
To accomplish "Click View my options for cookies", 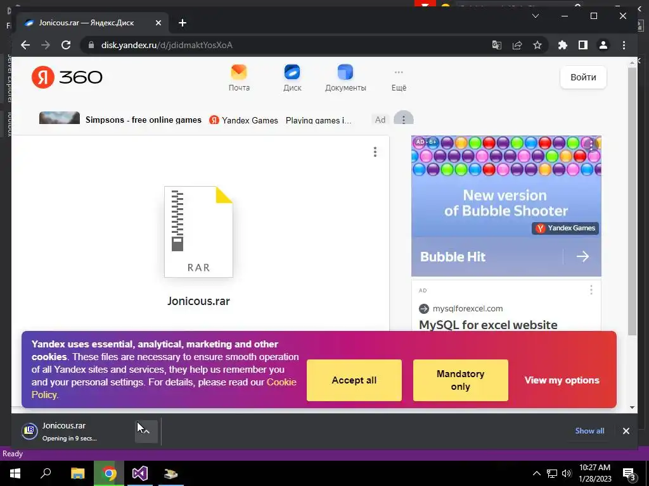I will point(562,380).
